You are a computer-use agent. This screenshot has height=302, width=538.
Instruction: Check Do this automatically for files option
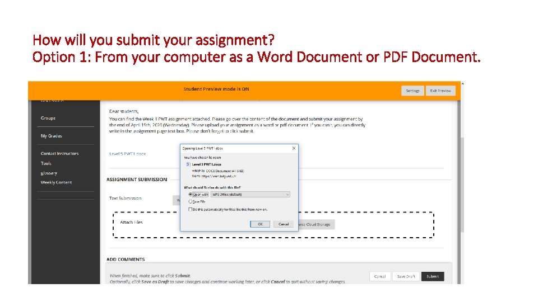click(x=190, y=209)
